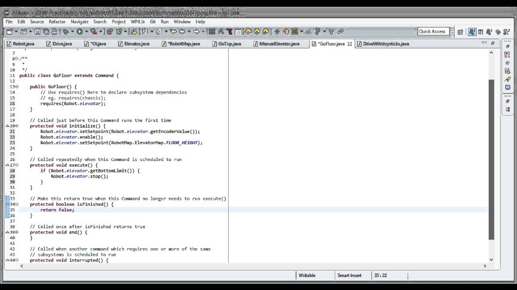The height and width of the screenshot is (290, 517).
Task: Open the Navigate menu
Action: click(x=80, y=22)
